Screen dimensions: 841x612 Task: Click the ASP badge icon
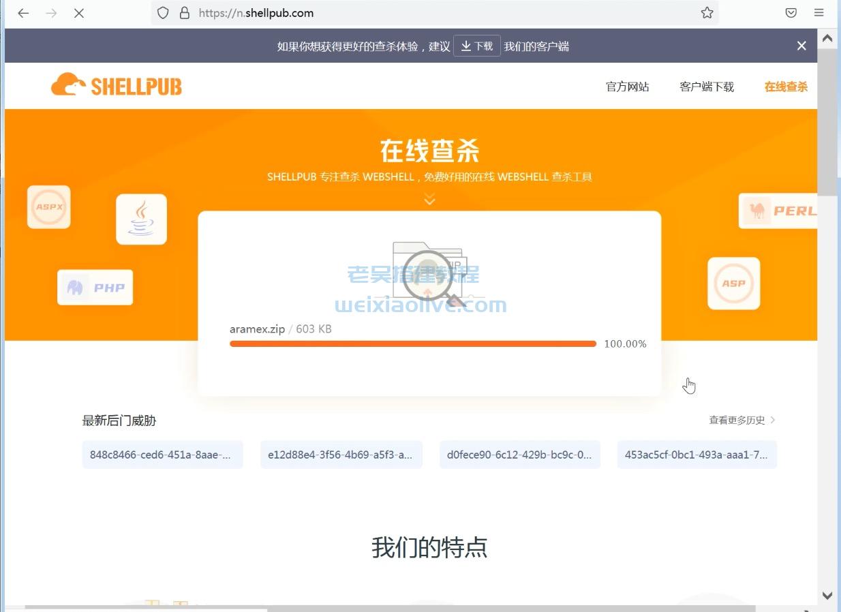point(733,283)
